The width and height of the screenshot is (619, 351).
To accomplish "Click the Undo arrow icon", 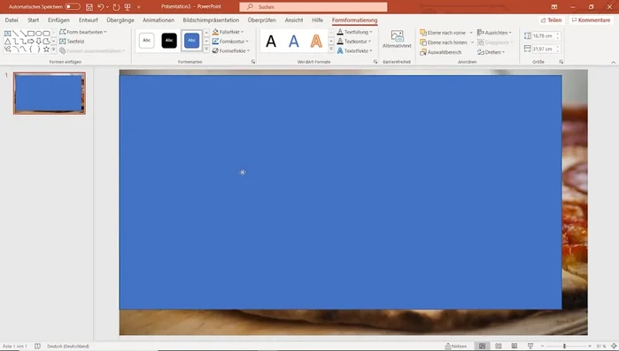I will click(101, 7).
